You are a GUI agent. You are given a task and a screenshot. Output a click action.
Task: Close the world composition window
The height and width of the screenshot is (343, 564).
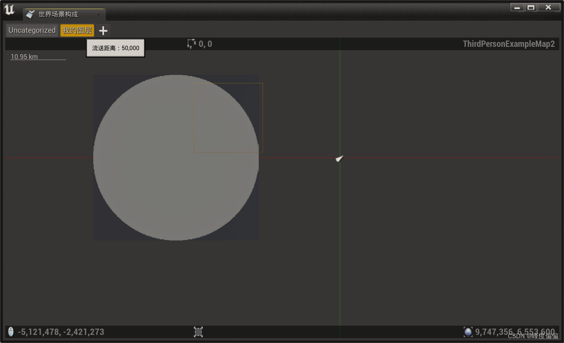click(549, 7)
